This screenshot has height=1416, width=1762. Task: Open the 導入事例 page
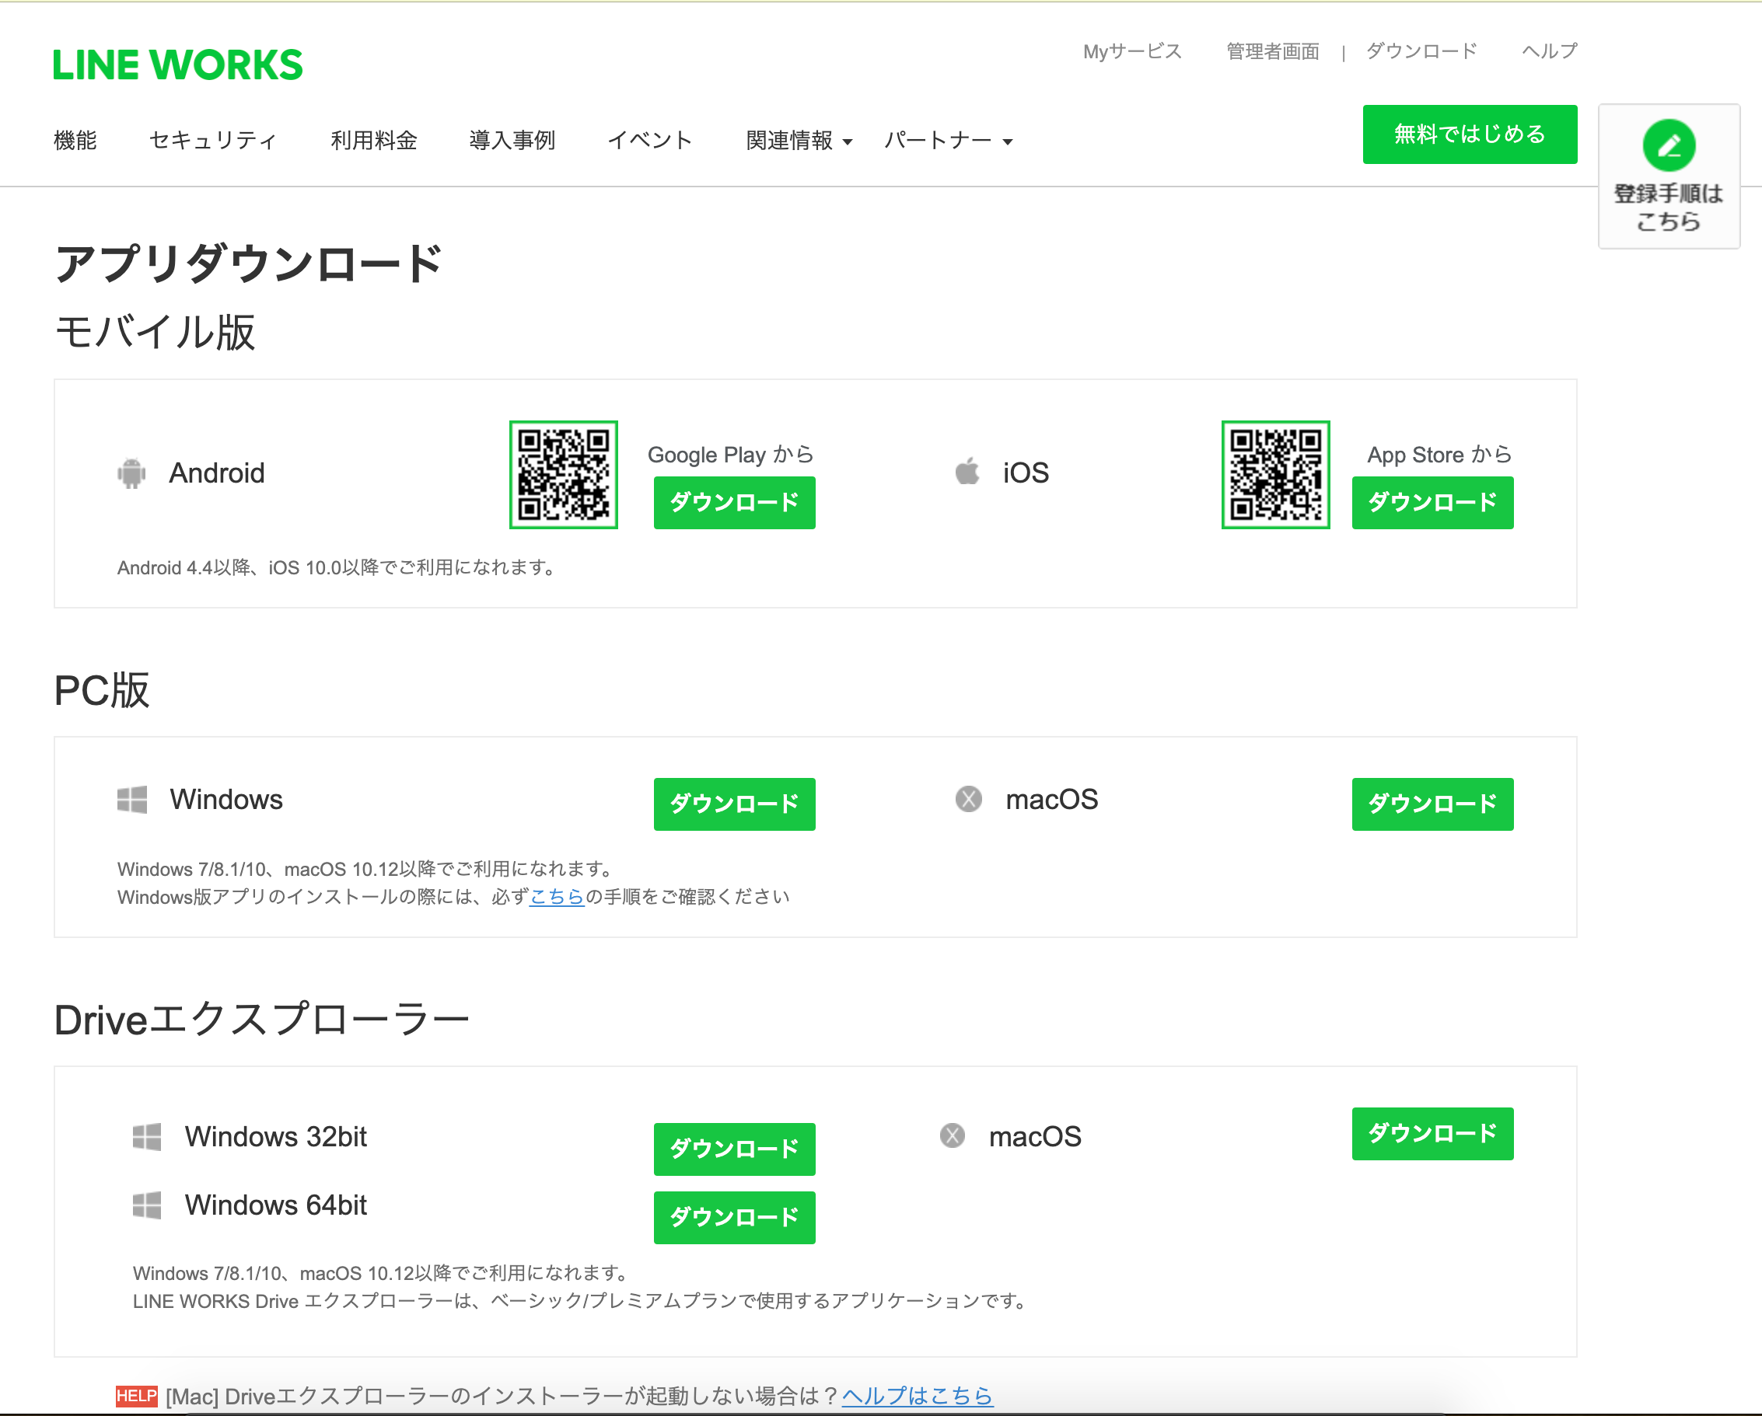512,141
